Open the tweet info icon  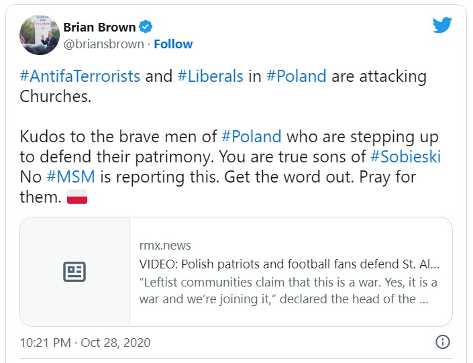point(442,342)
